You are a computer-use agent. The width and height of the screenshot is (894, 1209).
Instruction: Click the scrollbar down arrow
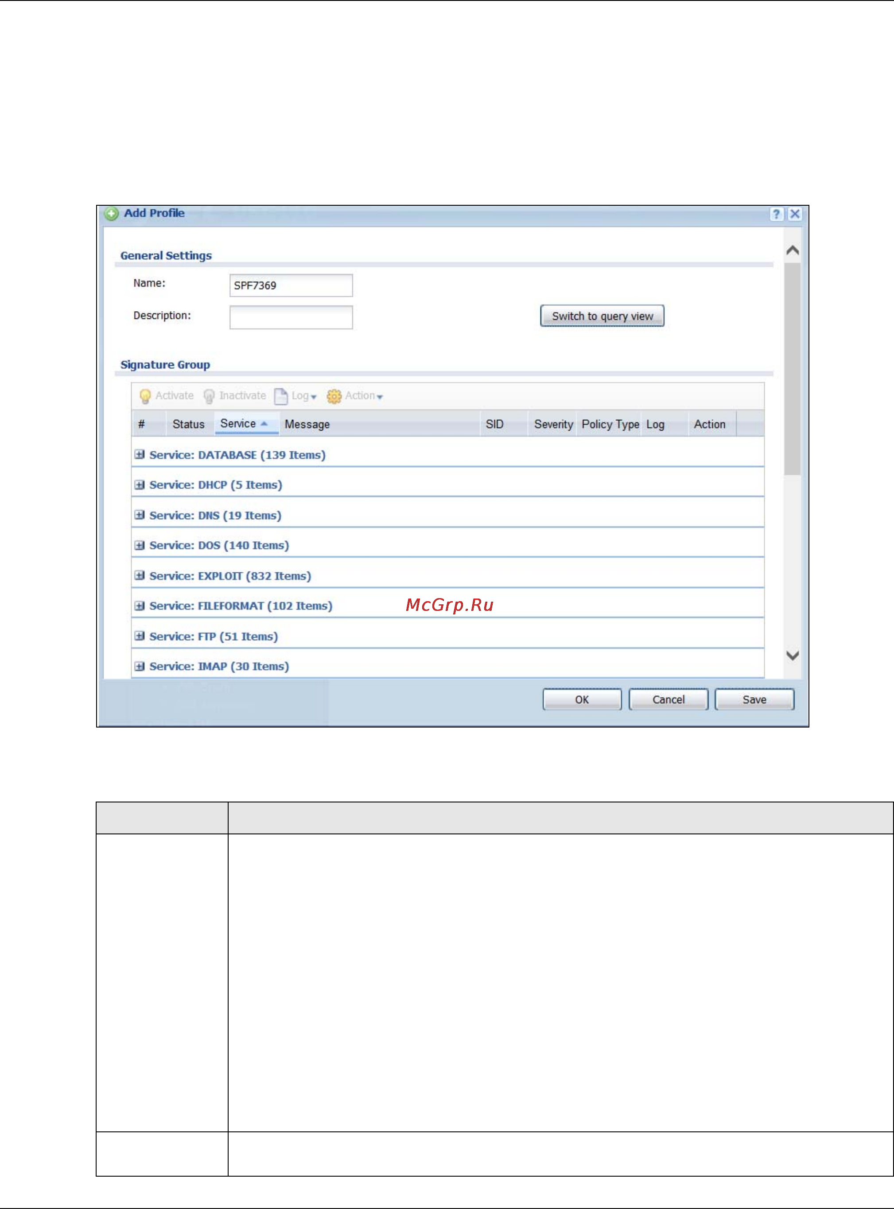(793, 656)
